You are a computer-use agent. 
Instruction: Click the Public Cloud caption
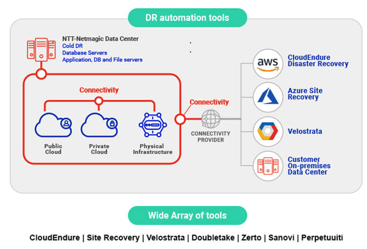pos(53,149)
